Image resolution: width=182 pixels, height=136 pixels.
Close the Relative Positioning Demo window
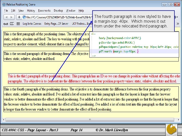tap(177, 5)
